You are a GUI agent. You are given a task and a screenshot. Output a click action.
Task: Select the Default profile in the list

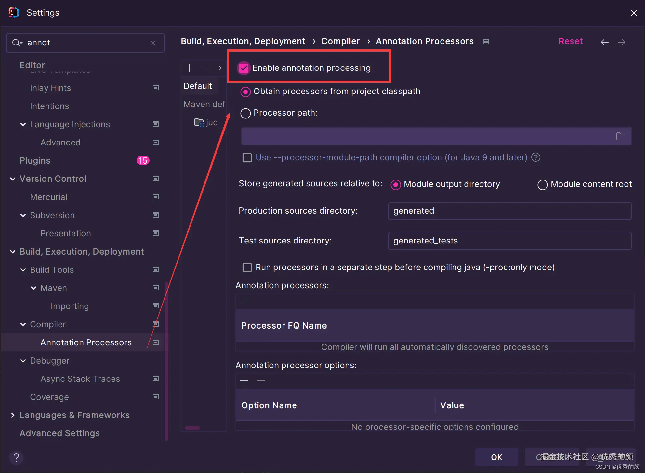(x=198, y=86)
